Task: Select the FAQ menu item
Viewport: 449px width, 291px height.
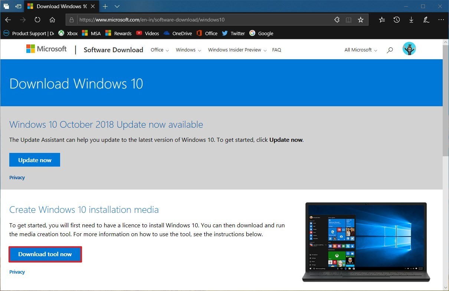Action: click(x=276, y=50)
